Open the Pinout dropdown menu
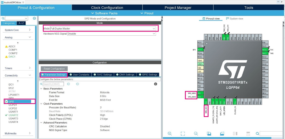The image size is (285, 139). coord(147,13)
